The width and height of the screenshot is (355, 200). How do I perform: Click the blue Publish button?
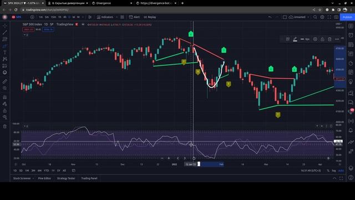point(347,17)
